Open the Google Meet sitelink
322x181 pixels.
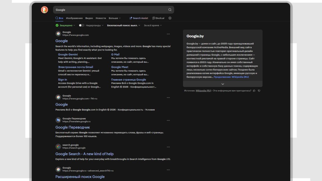coord(120,67)
